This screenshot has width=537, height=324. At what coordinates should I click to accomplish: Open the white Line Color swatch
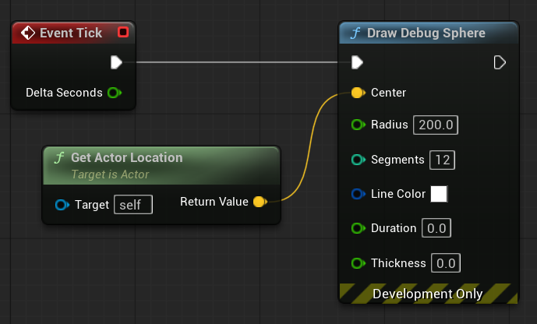(440, 194)
